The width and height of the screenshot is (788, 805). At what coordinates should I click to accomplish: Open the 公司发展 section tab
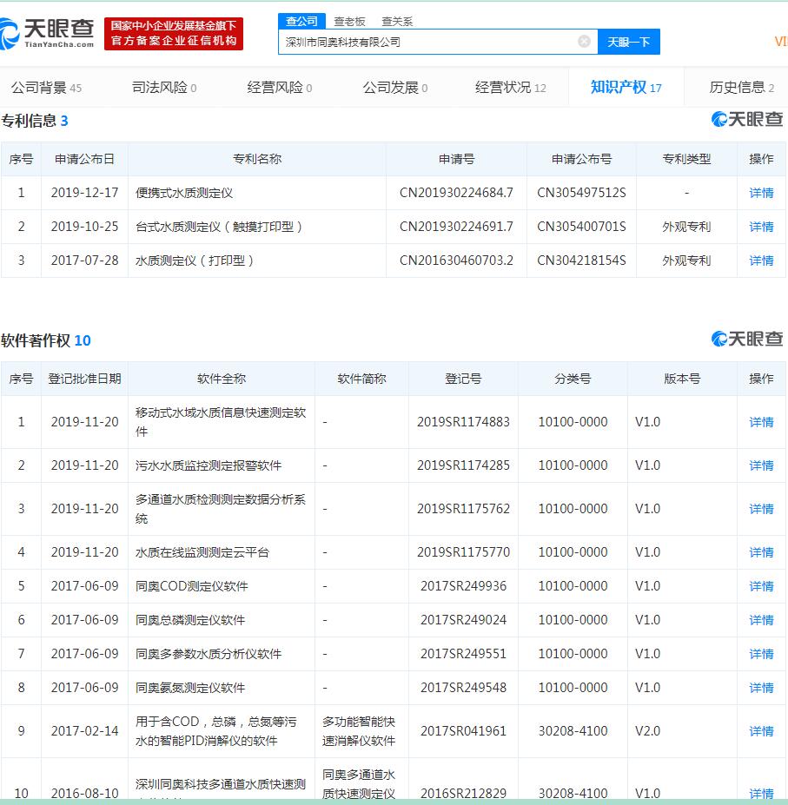395,88
